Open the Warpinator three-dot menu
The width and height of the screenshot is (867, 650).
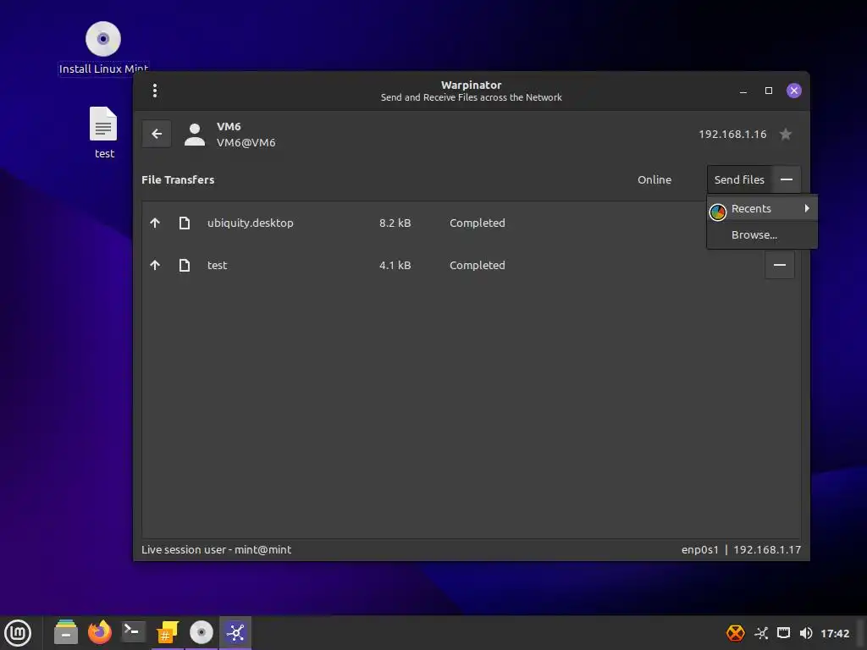[155, 90]
